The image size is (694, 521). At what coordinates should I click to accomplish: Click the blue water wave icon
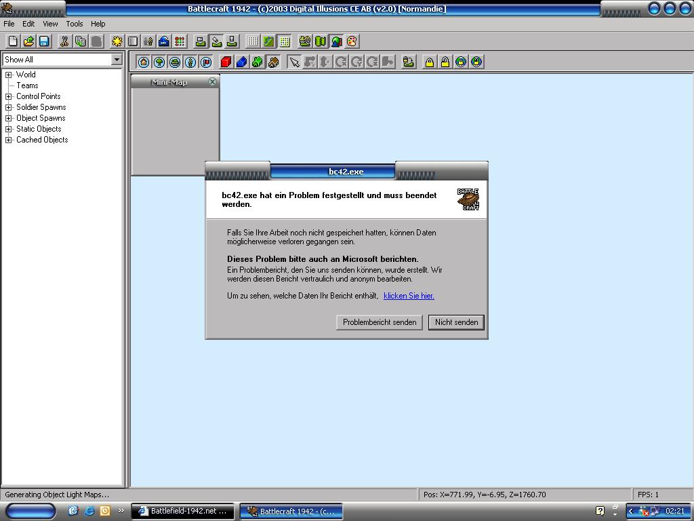(164, 41)
